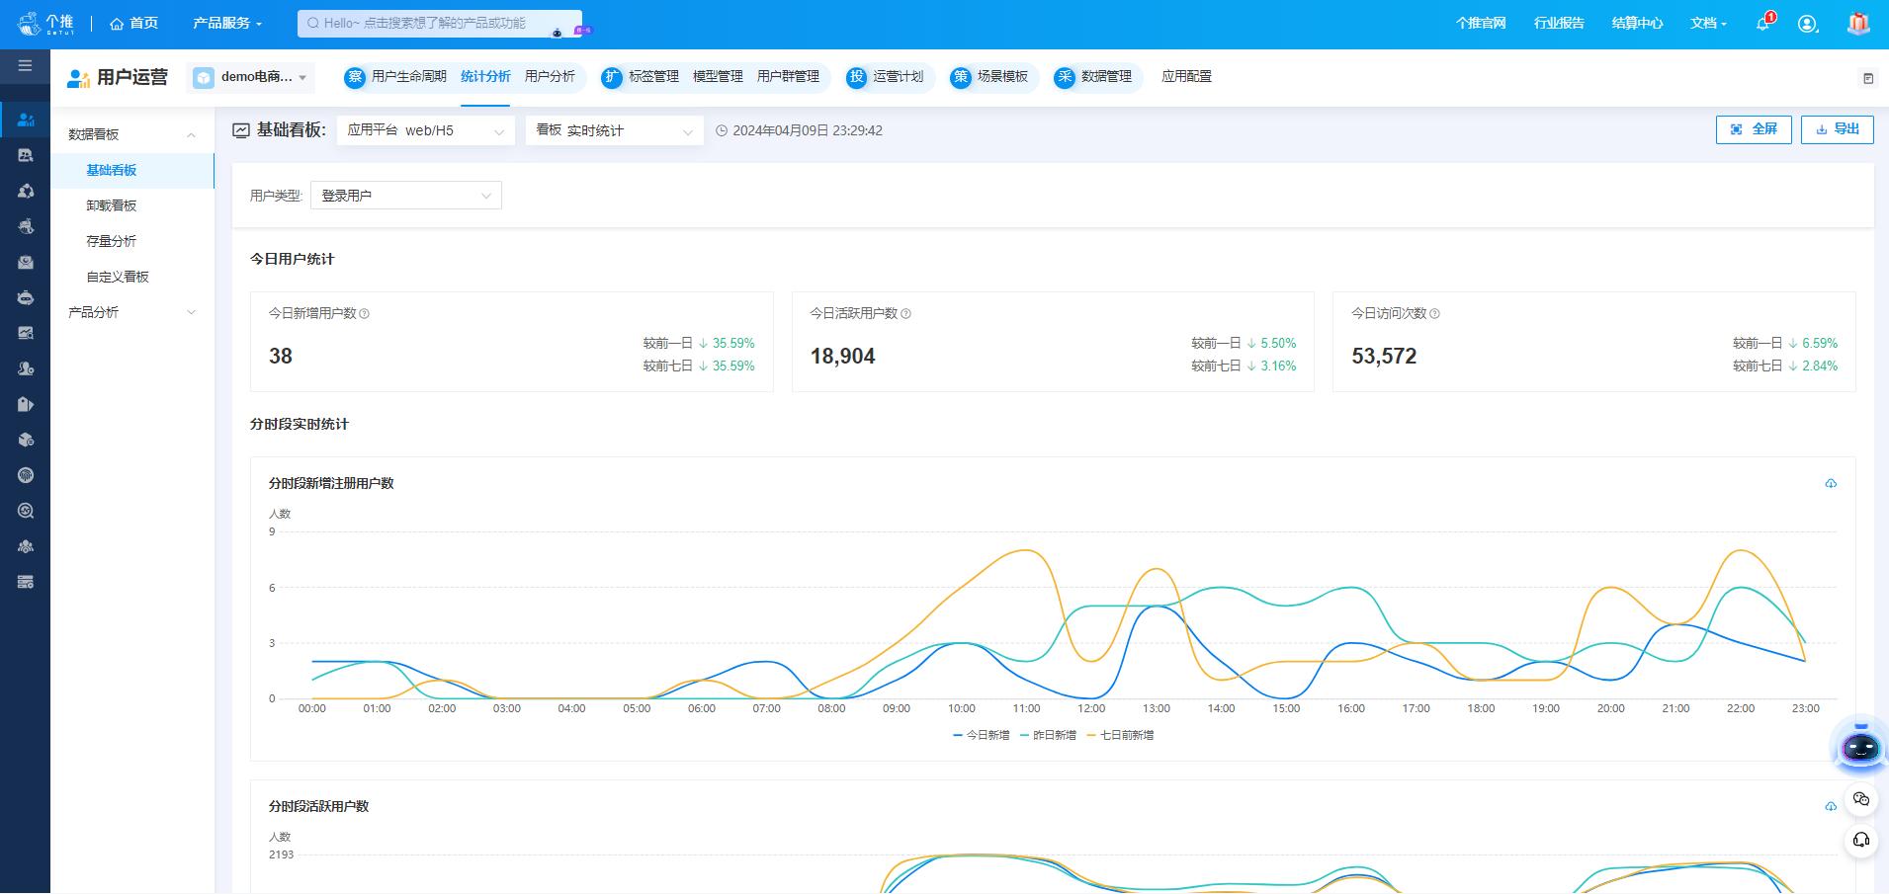Switch to the 用户生命周期 tab
The image size is (1889, 894).
(x=409, y=77)
